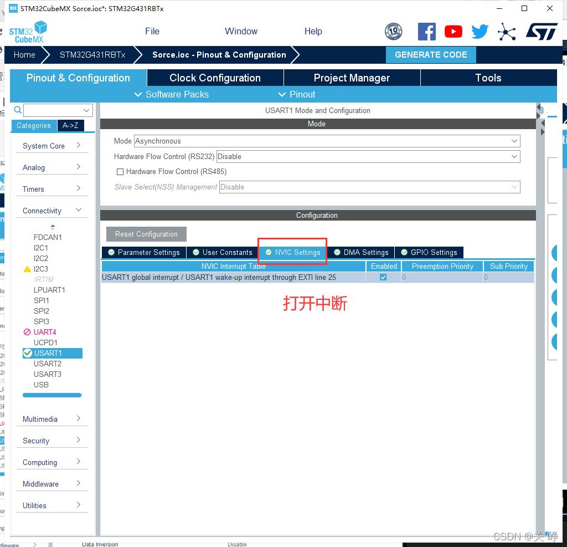Switch peripheral list to A->Z view
This screenshot has height=547, width=567.
pyautogui.click(x=70, y=126)
